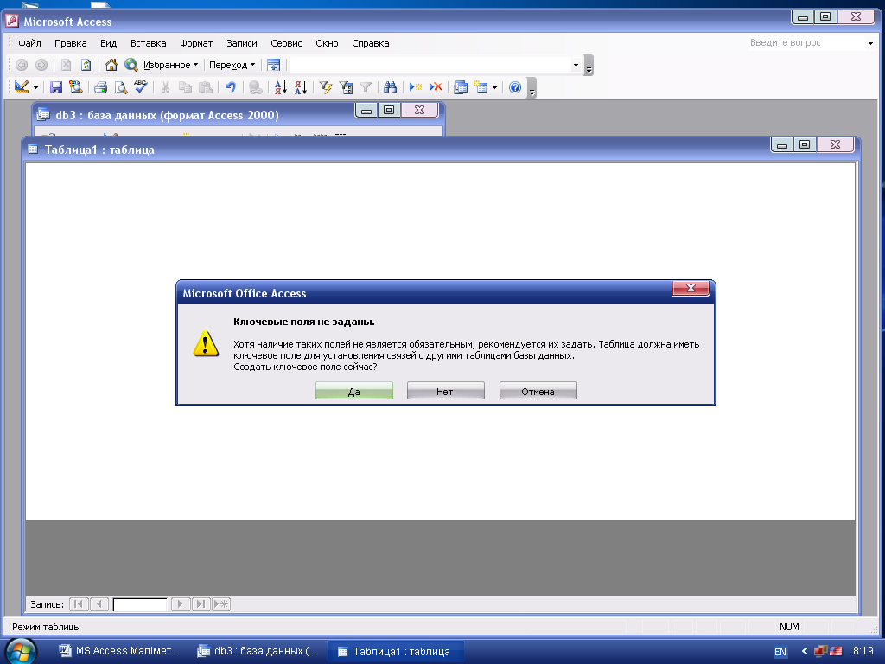This screenshot has height=664, width=885.
Task: Open the Сервис menu
Action: click(x=286, y=43)
